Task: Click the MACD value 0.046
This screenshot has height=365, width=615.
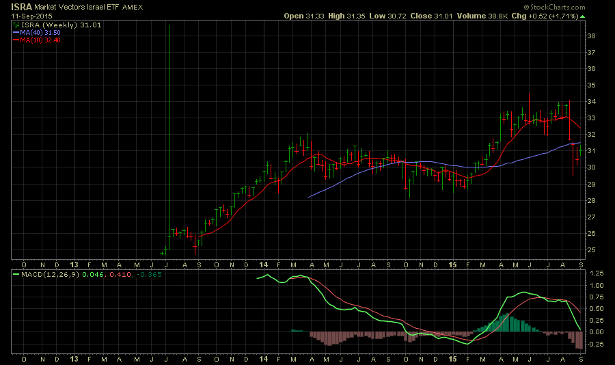Action: tap(92, 274)
